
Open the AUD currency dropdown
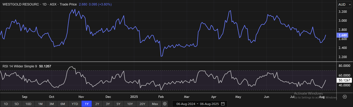(x=345, y=4)
